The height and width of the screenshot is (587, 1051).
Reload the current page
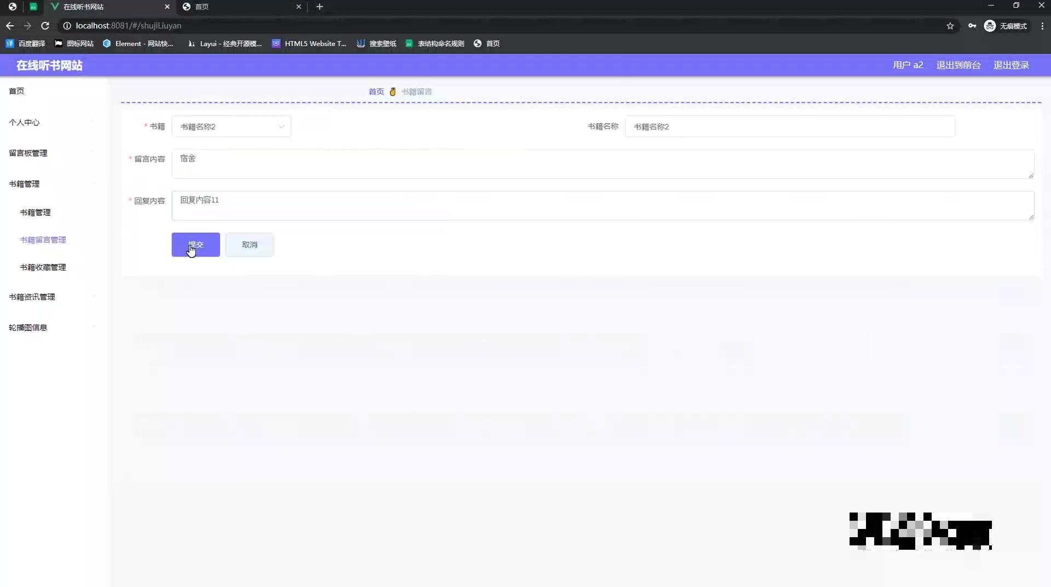click(x=45, y=26)
